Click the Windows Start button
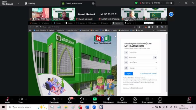The width and height of the screenshot is (196, 110). click(3, 107)
